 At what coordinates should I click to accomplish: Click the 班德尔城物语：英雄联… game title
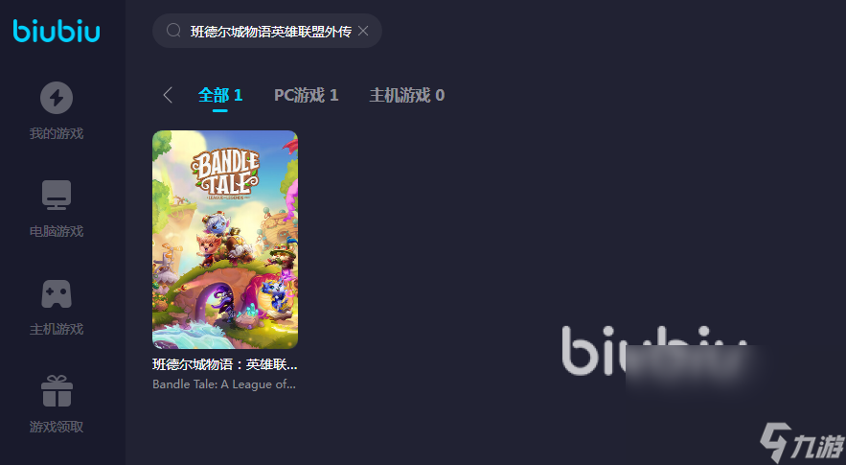click(225, 364)
